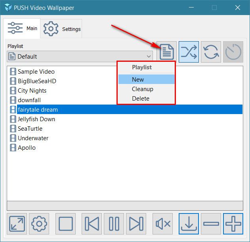Select the Underwater video
The width and height of the screenshot is (250, 242).
click(x=33, y=138)
